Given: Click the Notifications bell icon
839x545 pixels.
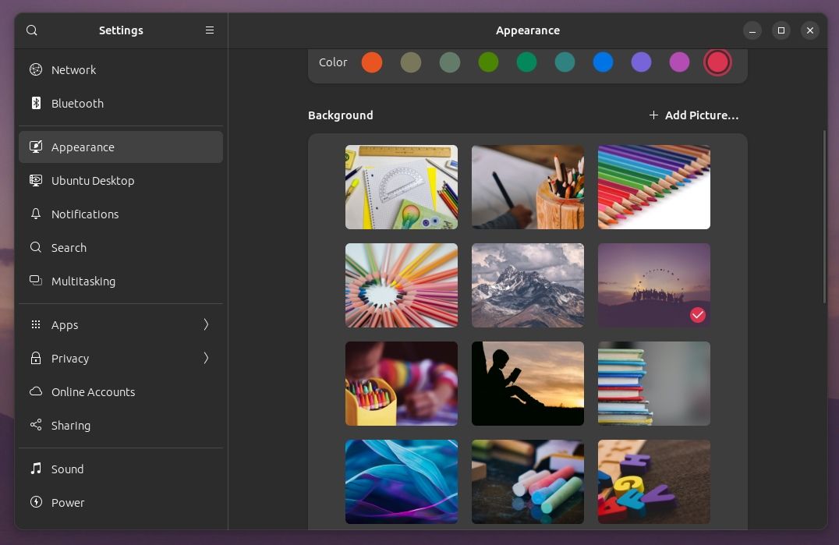Looking at the screenshot, I should click(36, 214).
